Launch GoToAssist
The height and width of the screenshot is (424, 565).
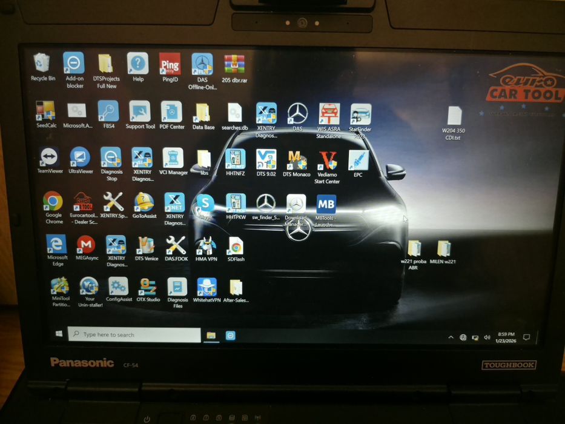tap(144, 202)
